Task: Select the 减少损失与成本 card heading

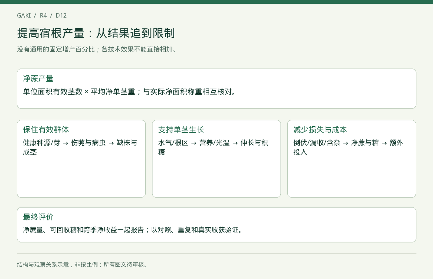Action: tap(320, 130)
